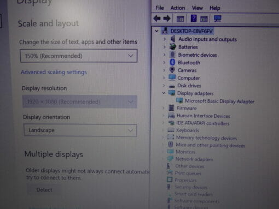Viewport: 279px width, 209px height.
Task: Open Advanced scaling settings link
Action: (x=54, y=72)
